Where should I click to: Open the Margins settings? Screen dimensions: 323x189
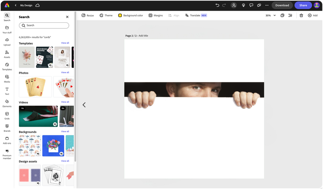pyautogui.click(x=156, y=15)
